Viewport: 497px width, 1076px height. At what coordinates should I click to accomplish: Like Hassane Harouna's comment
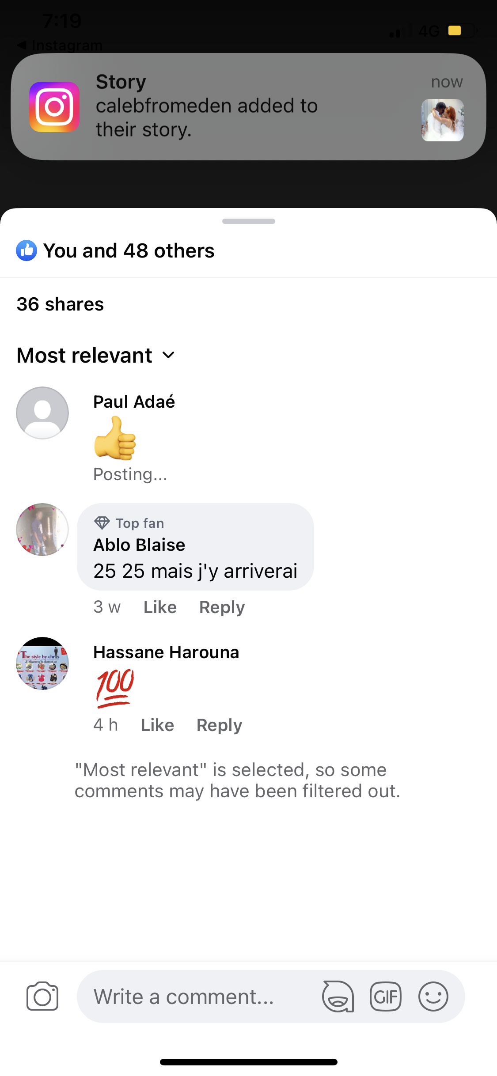[x=157, y=725]
